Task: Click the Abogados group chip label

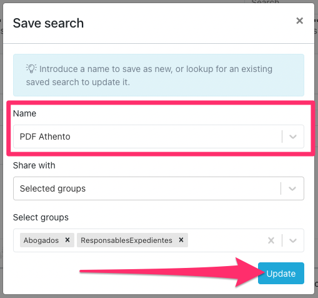Action: click(41, 240)
